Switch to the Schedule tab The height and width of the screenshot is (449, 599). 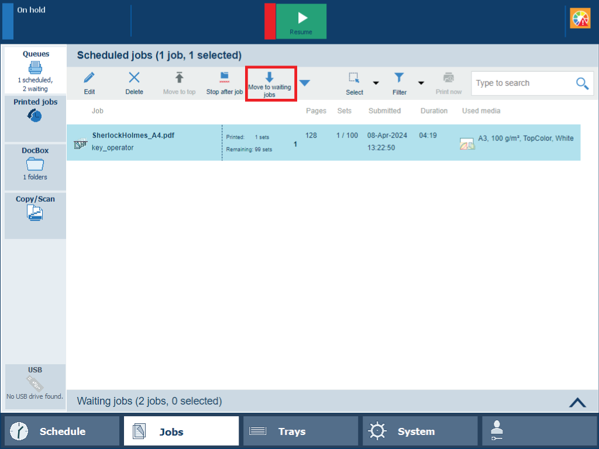tap(62, 431)
